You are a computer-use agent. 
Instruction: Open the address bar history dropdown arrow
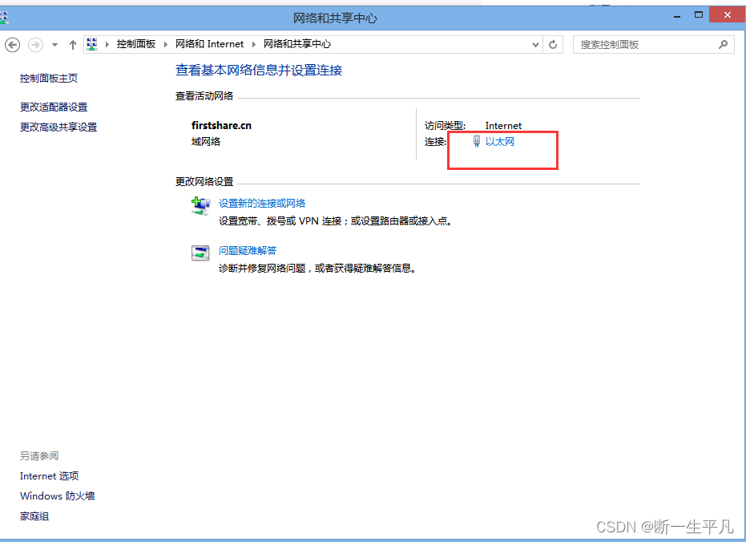[535, 45]
